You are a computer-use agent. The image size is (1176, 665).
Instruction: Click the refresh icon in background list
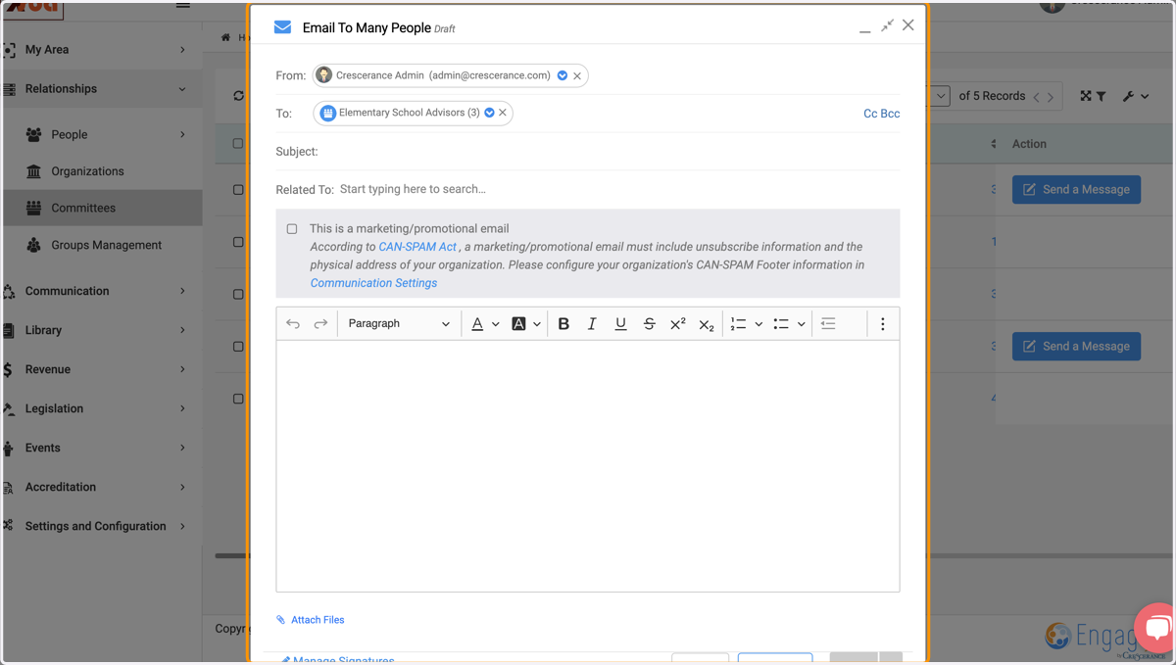[x=239, y=96]
